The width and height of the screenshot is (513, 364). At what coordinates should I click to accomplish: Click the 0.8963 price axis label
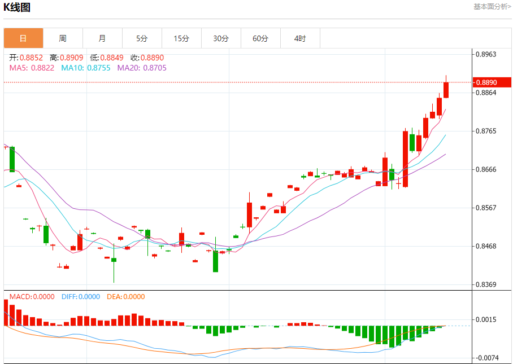point(486,54)
